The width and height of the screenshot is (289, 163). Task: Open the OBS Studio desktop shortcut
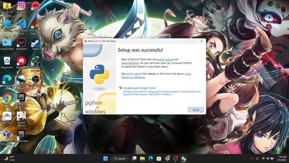(x=35, y=81)
